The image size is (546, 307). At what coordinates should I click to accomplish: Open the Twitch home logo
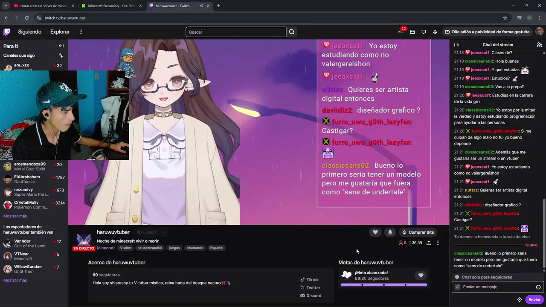pyautogui.click(x=7, y=32)
